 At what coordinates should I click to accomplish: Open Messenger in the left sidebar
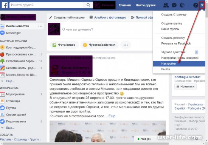pyautogui.click(x=13, y=33)
